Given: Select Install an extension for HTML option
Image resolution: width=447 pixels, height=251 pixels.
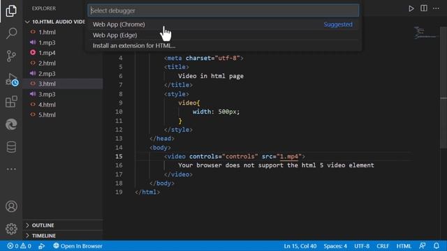Looking at the screenshot, I should [223, 45].
